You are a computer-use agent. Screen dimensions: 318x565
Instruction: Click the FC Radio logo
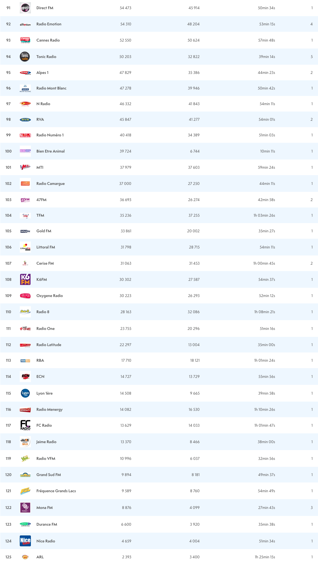pos(25,425)
